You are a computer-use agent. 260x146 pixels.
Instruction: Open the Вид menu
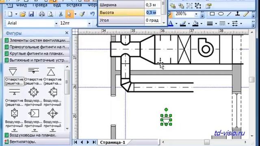pyautogui.click(x=57, y=5)
